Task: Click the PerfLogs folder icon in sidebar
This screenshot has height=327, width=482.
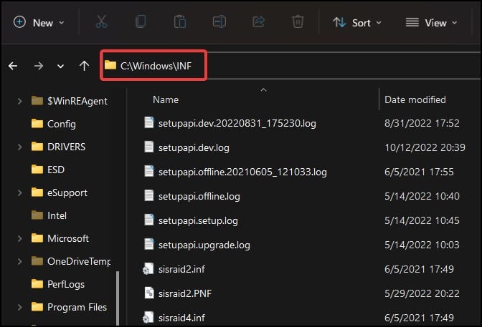Action: tap(37, 284)
